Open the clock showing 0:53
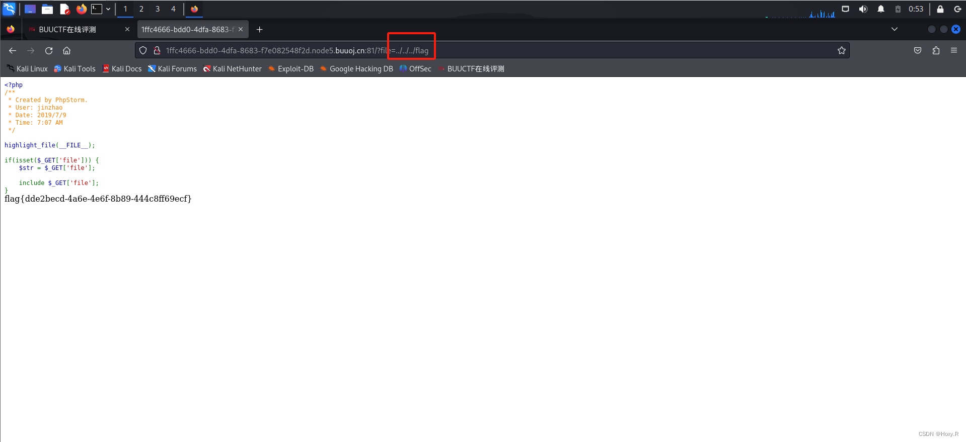 coord(916,9)
